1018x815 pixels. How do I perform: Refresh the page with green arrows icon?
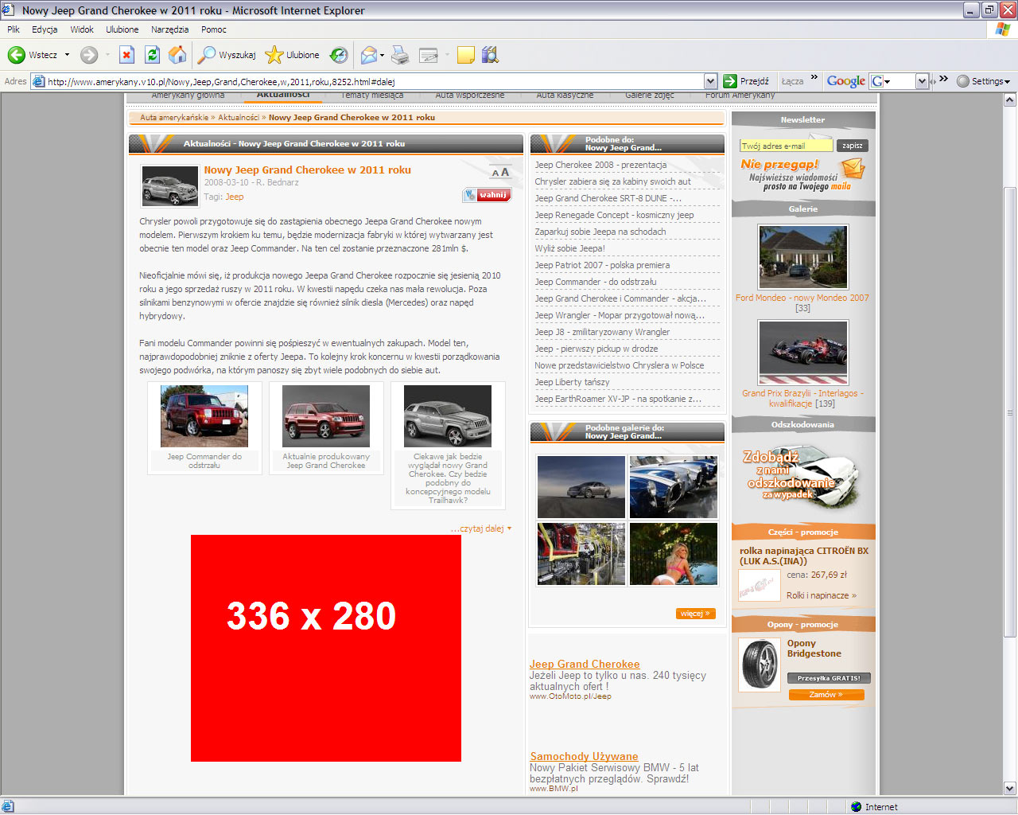click(152, 55)
